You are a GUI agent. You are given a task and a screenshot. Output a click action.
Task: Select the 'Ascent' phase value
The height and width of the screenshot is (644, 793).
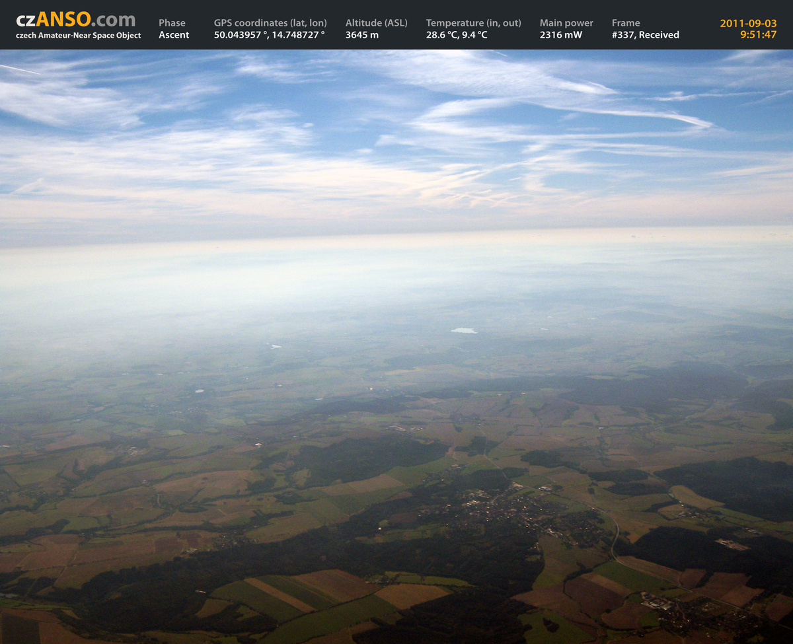pyautogui.click(x=174, y=35)
